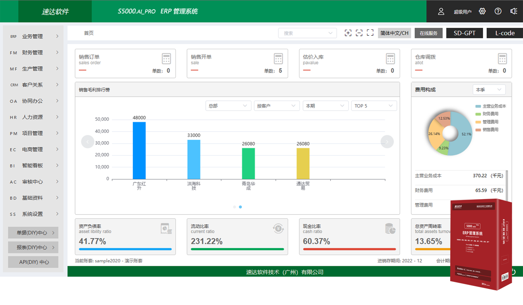Click the 洪海科技 light blue bar
The width and height of the screenshot is (523, 305).
pyautogui.click(x=194, y=159)
